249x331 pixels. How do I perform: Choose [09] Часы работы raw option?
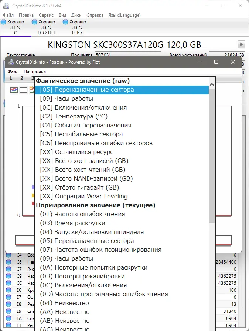[x=122, y=99]
